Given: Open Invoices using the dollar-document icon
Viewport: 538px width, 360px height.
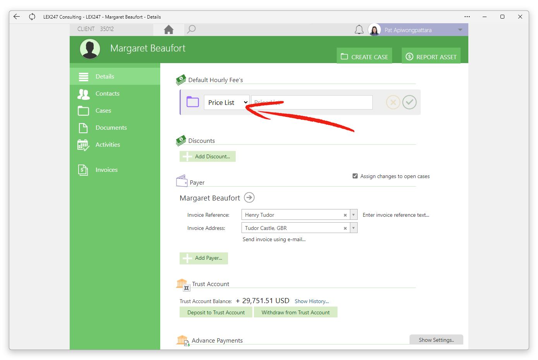Looking at the screenshot, I should tap(83, 170).
